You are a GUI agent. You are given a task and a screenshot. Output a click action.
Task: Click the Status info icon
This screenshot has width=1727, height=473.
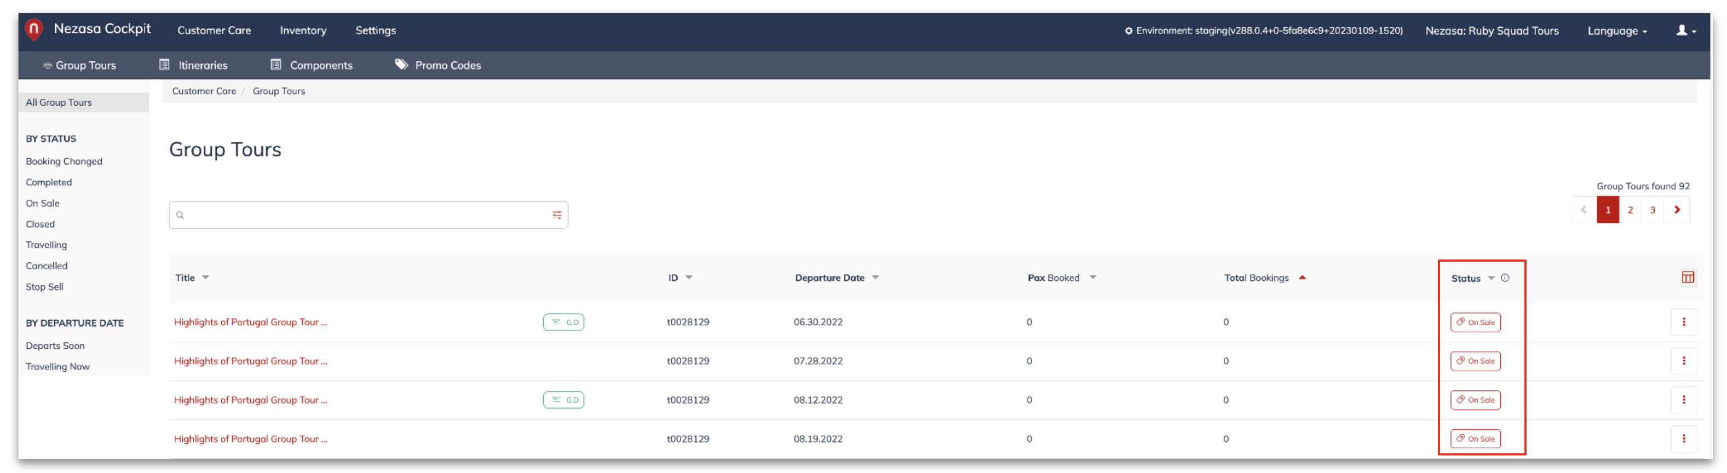(x=1505, y=278)
